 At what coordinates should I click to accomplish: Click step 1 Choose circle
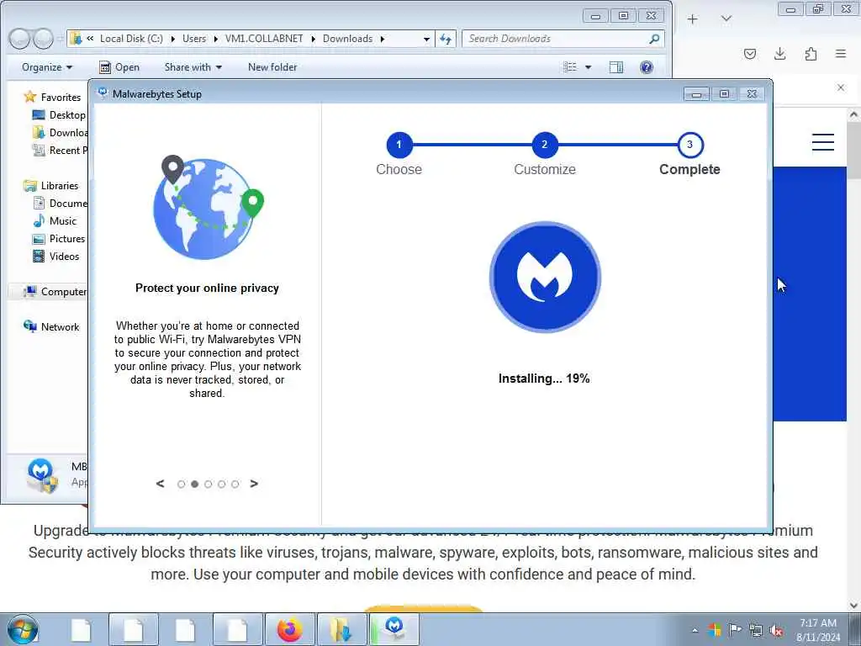coord(399,145)
